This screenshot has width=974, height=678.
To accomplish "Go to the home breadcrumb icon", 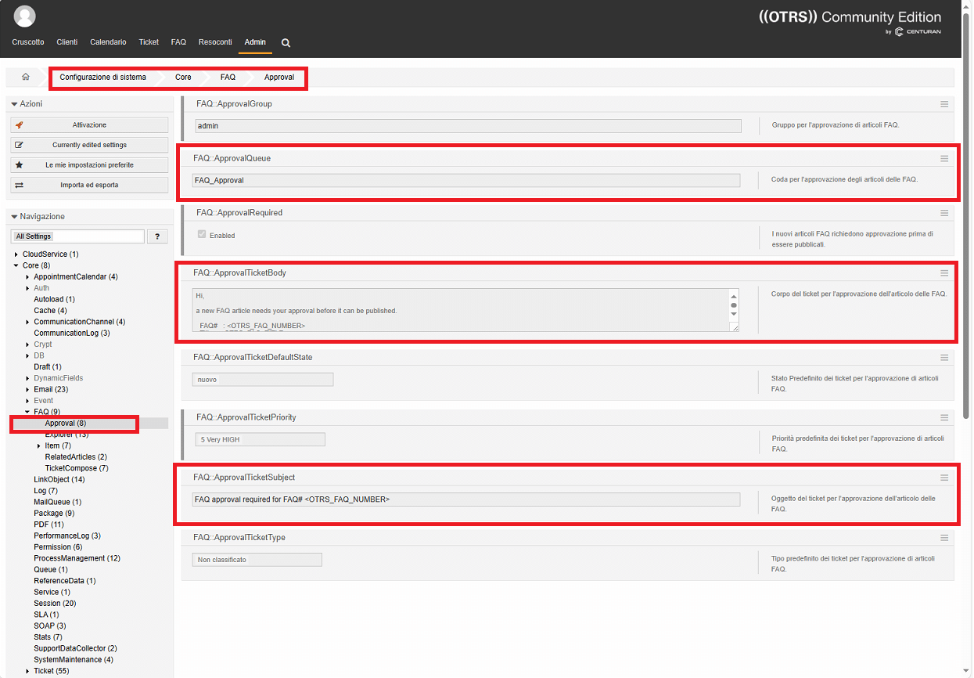I will (25, 77).
